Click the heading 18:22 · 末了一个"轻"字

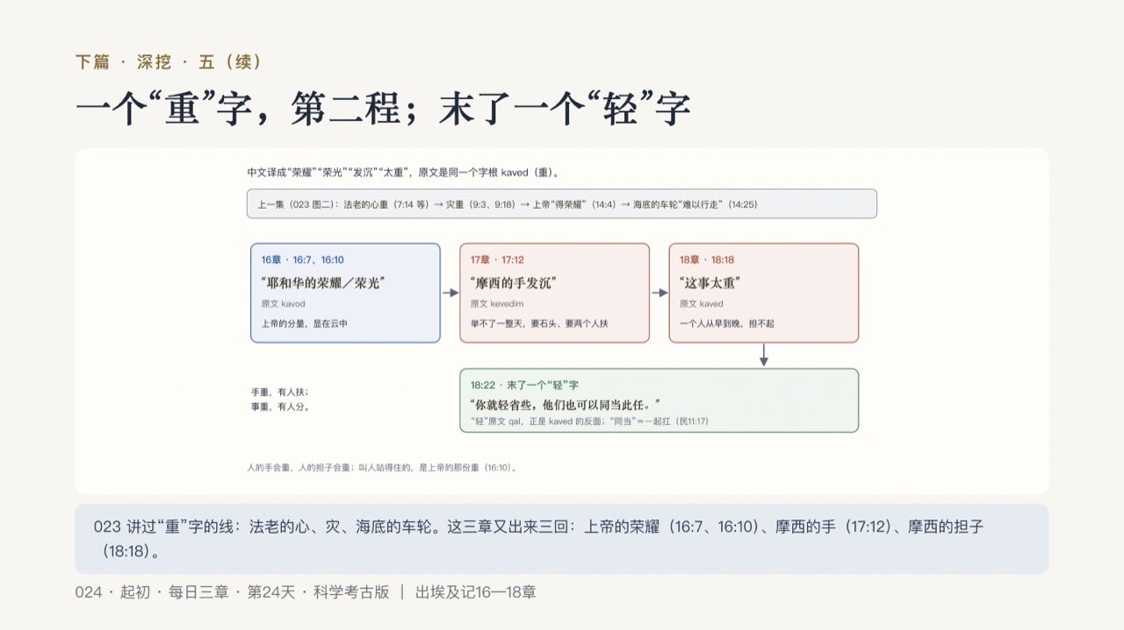(524, 385)
